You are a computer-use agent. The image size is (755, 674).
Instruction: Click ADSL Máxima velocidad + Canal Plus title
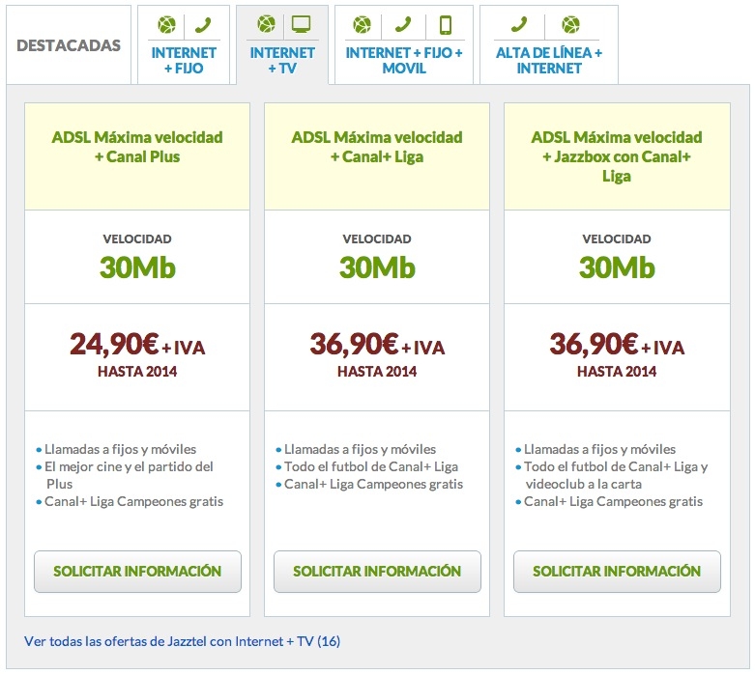click(137, 147)
